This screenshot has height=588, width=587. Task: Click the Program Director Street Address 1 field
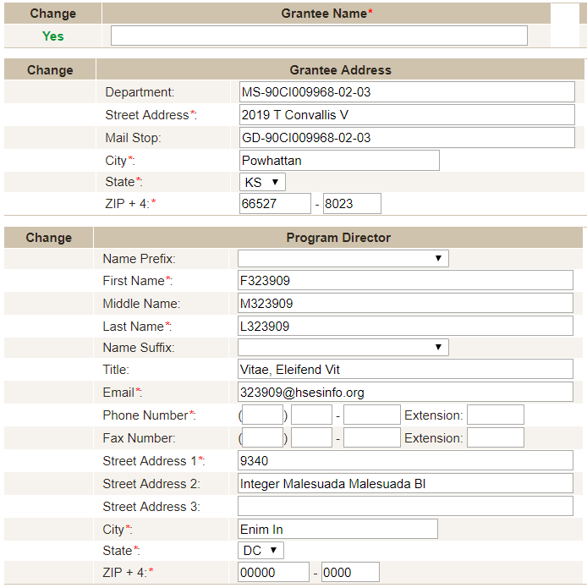[x=406, y=460]
